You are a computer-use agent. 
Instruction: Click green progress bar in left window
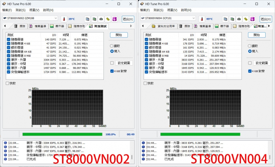tap(62, 134)
